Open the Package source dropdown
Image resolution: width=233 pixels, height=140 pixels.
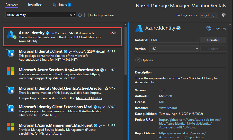point(209,15)
